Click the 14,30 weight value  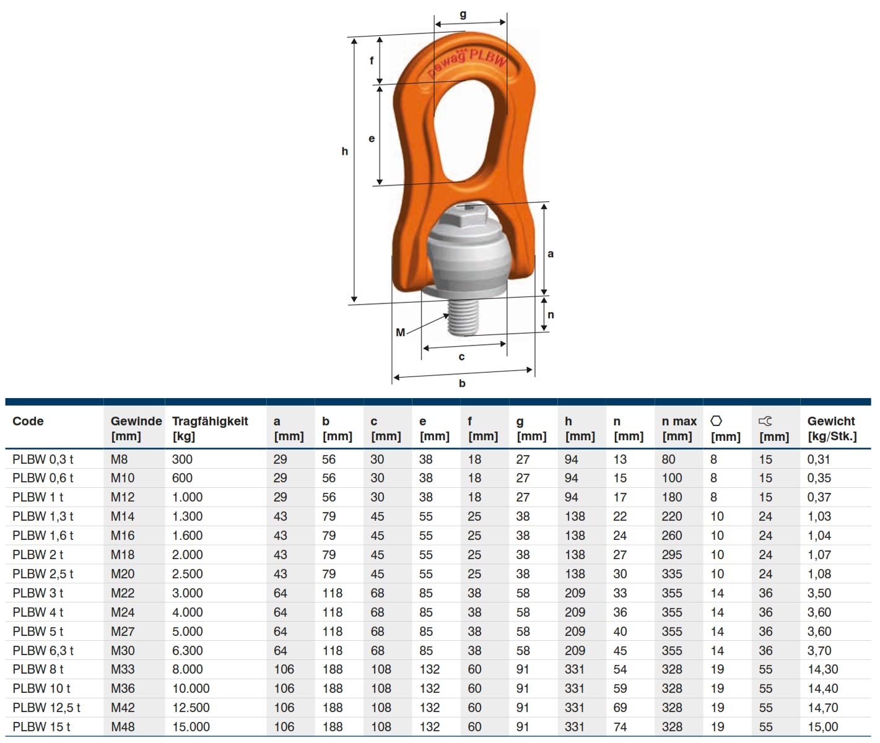coord(822,669)
